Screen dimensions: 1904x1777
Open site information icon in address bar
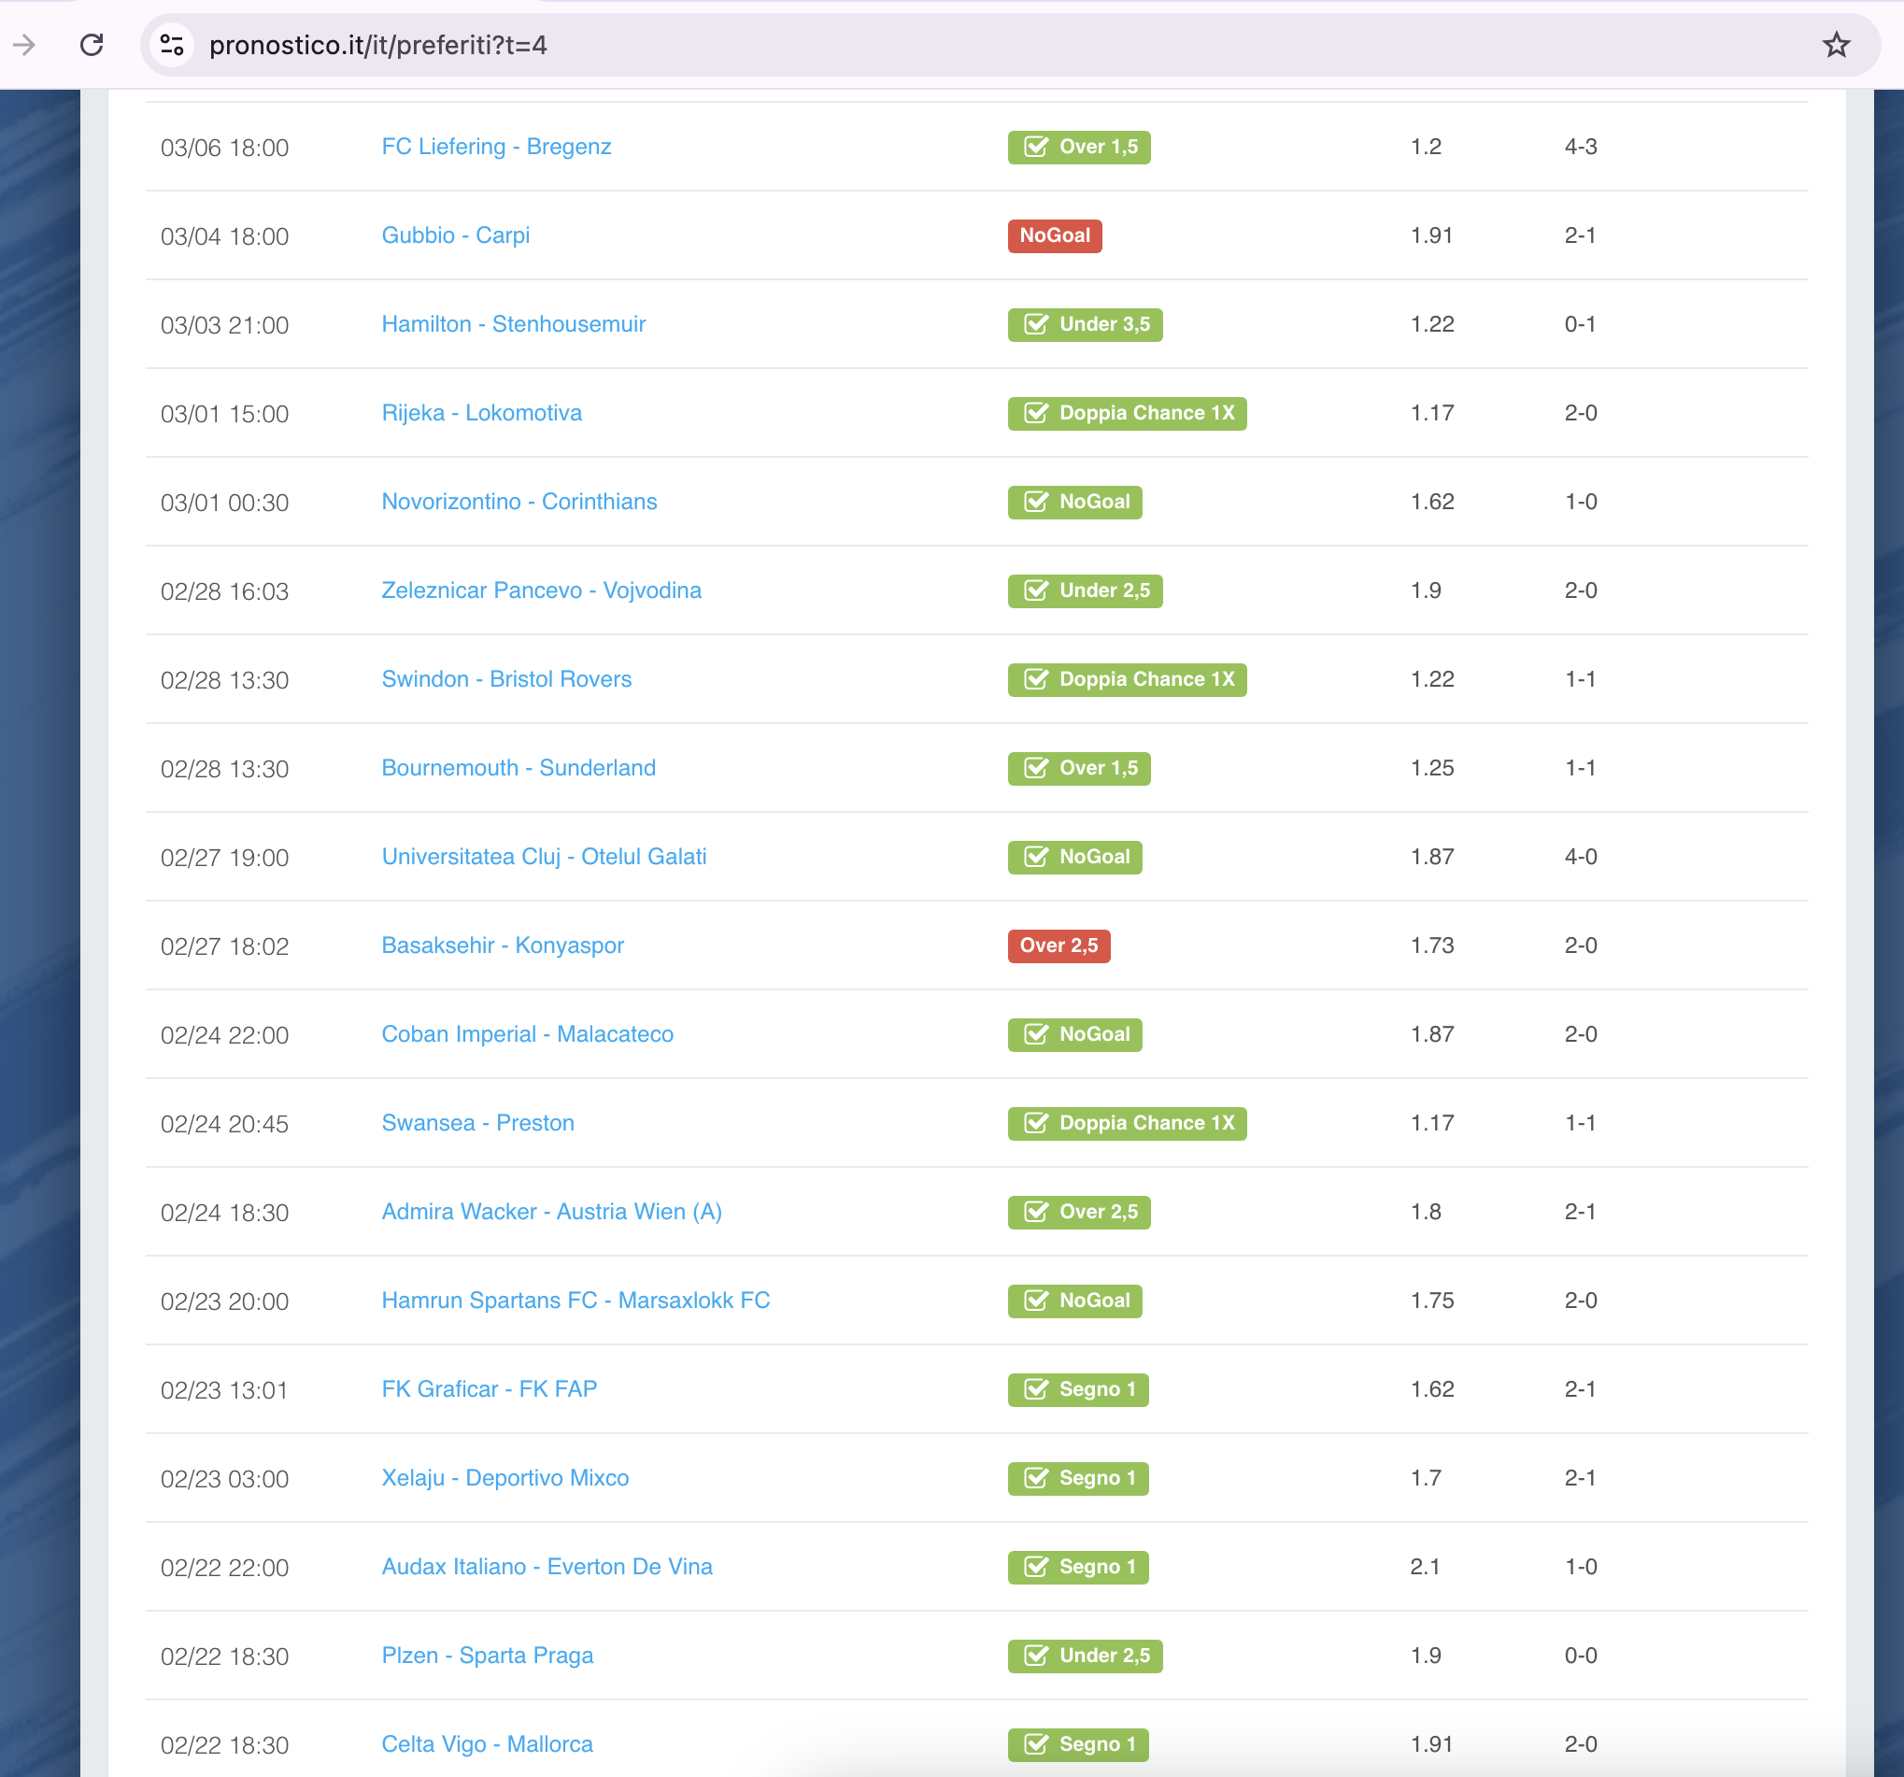pos(173,45)
